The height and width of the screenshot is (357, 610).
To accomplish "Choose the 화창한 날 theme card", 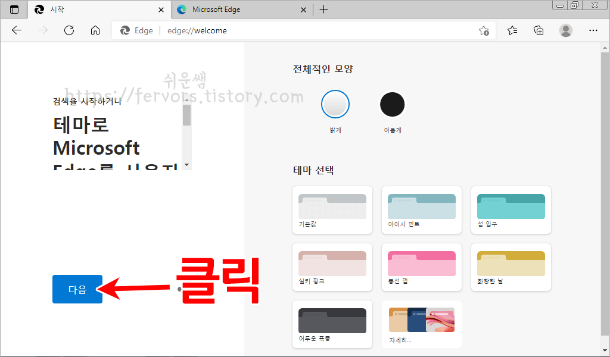I will pyautogui.click(x=511, y=267).
